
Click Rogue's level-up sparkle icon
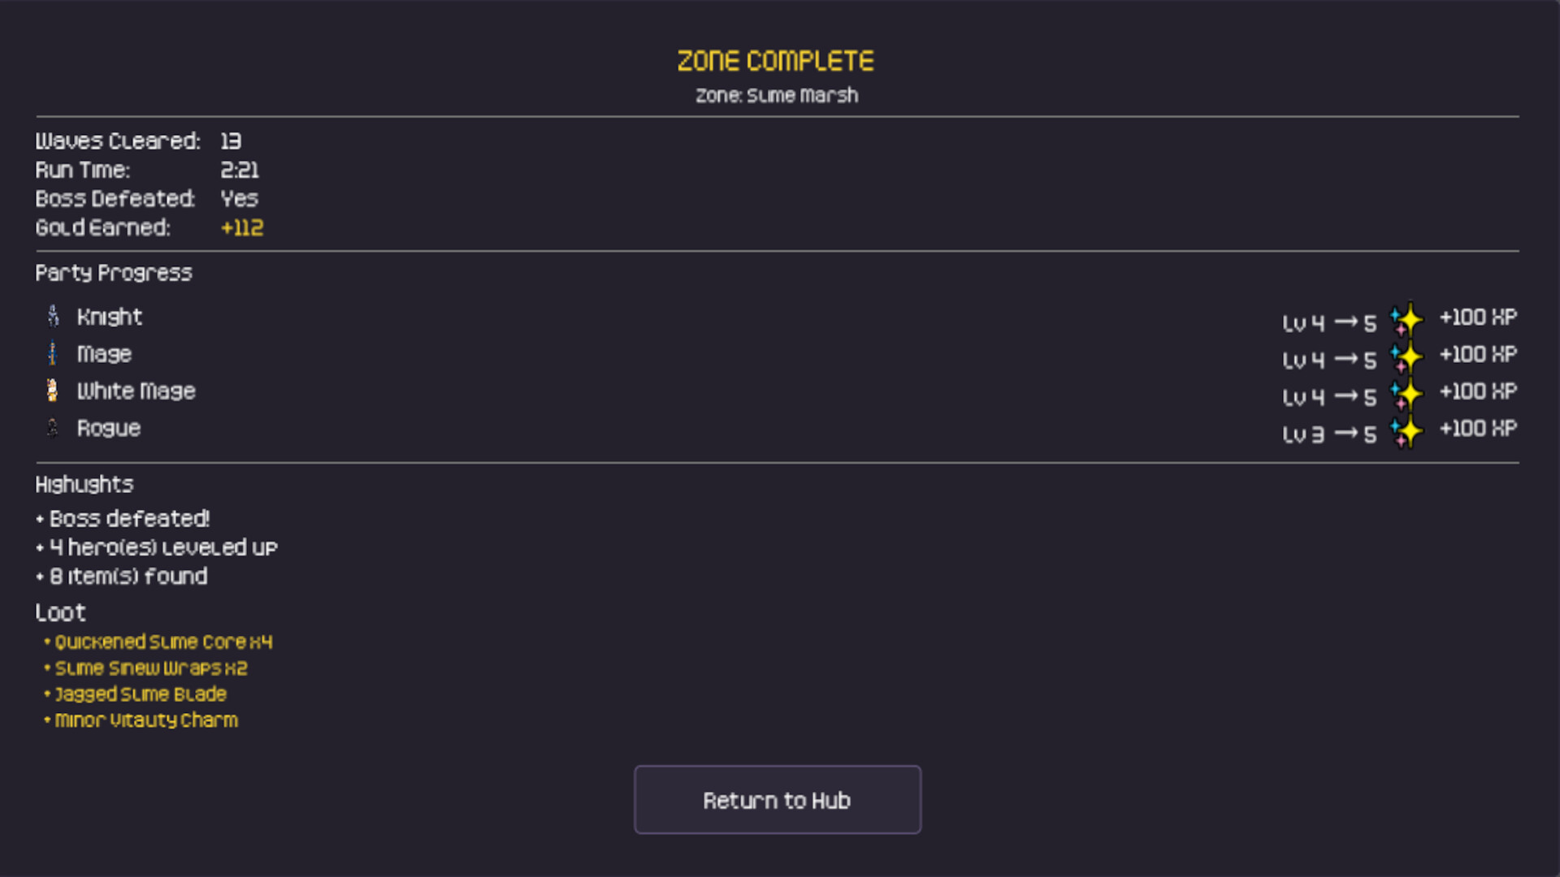[x=1406, y=432]
